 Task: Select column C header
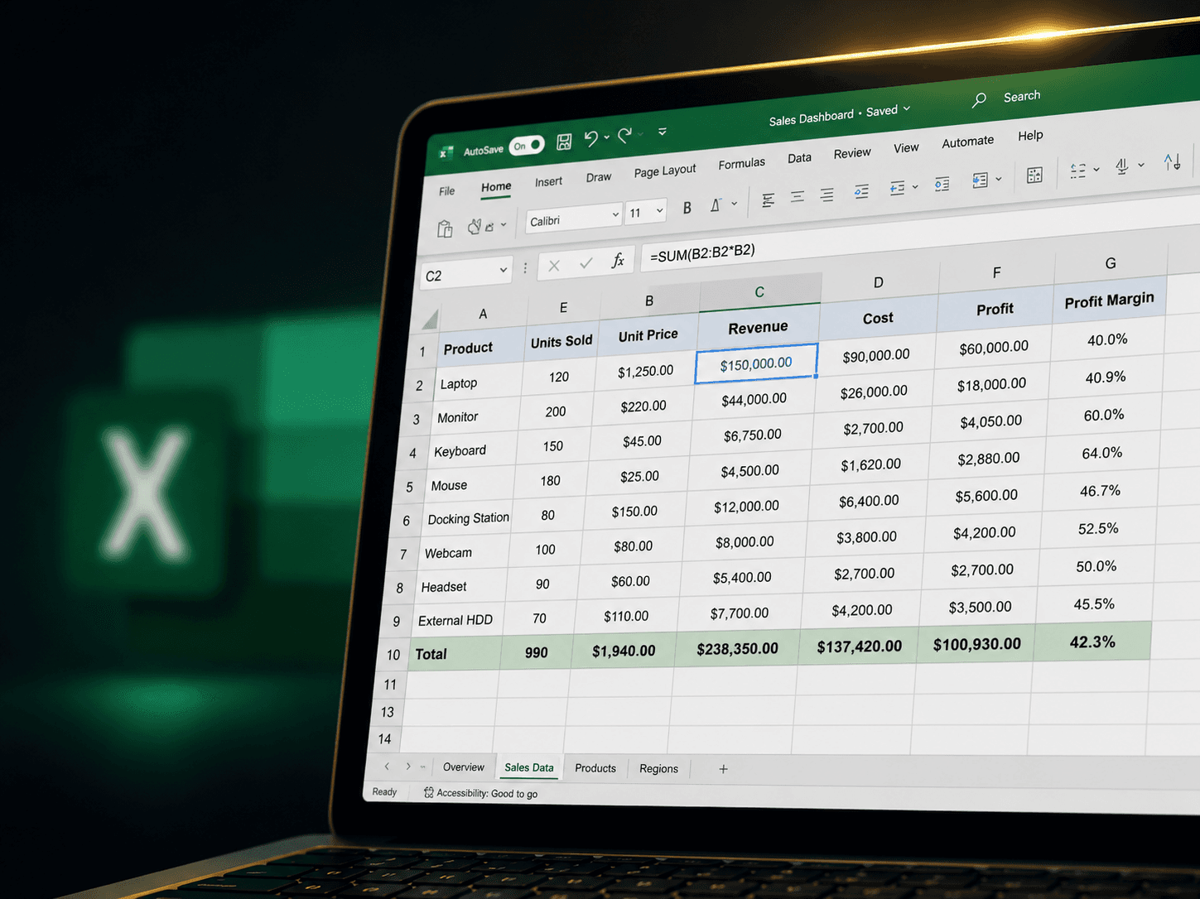pos(759,291)
